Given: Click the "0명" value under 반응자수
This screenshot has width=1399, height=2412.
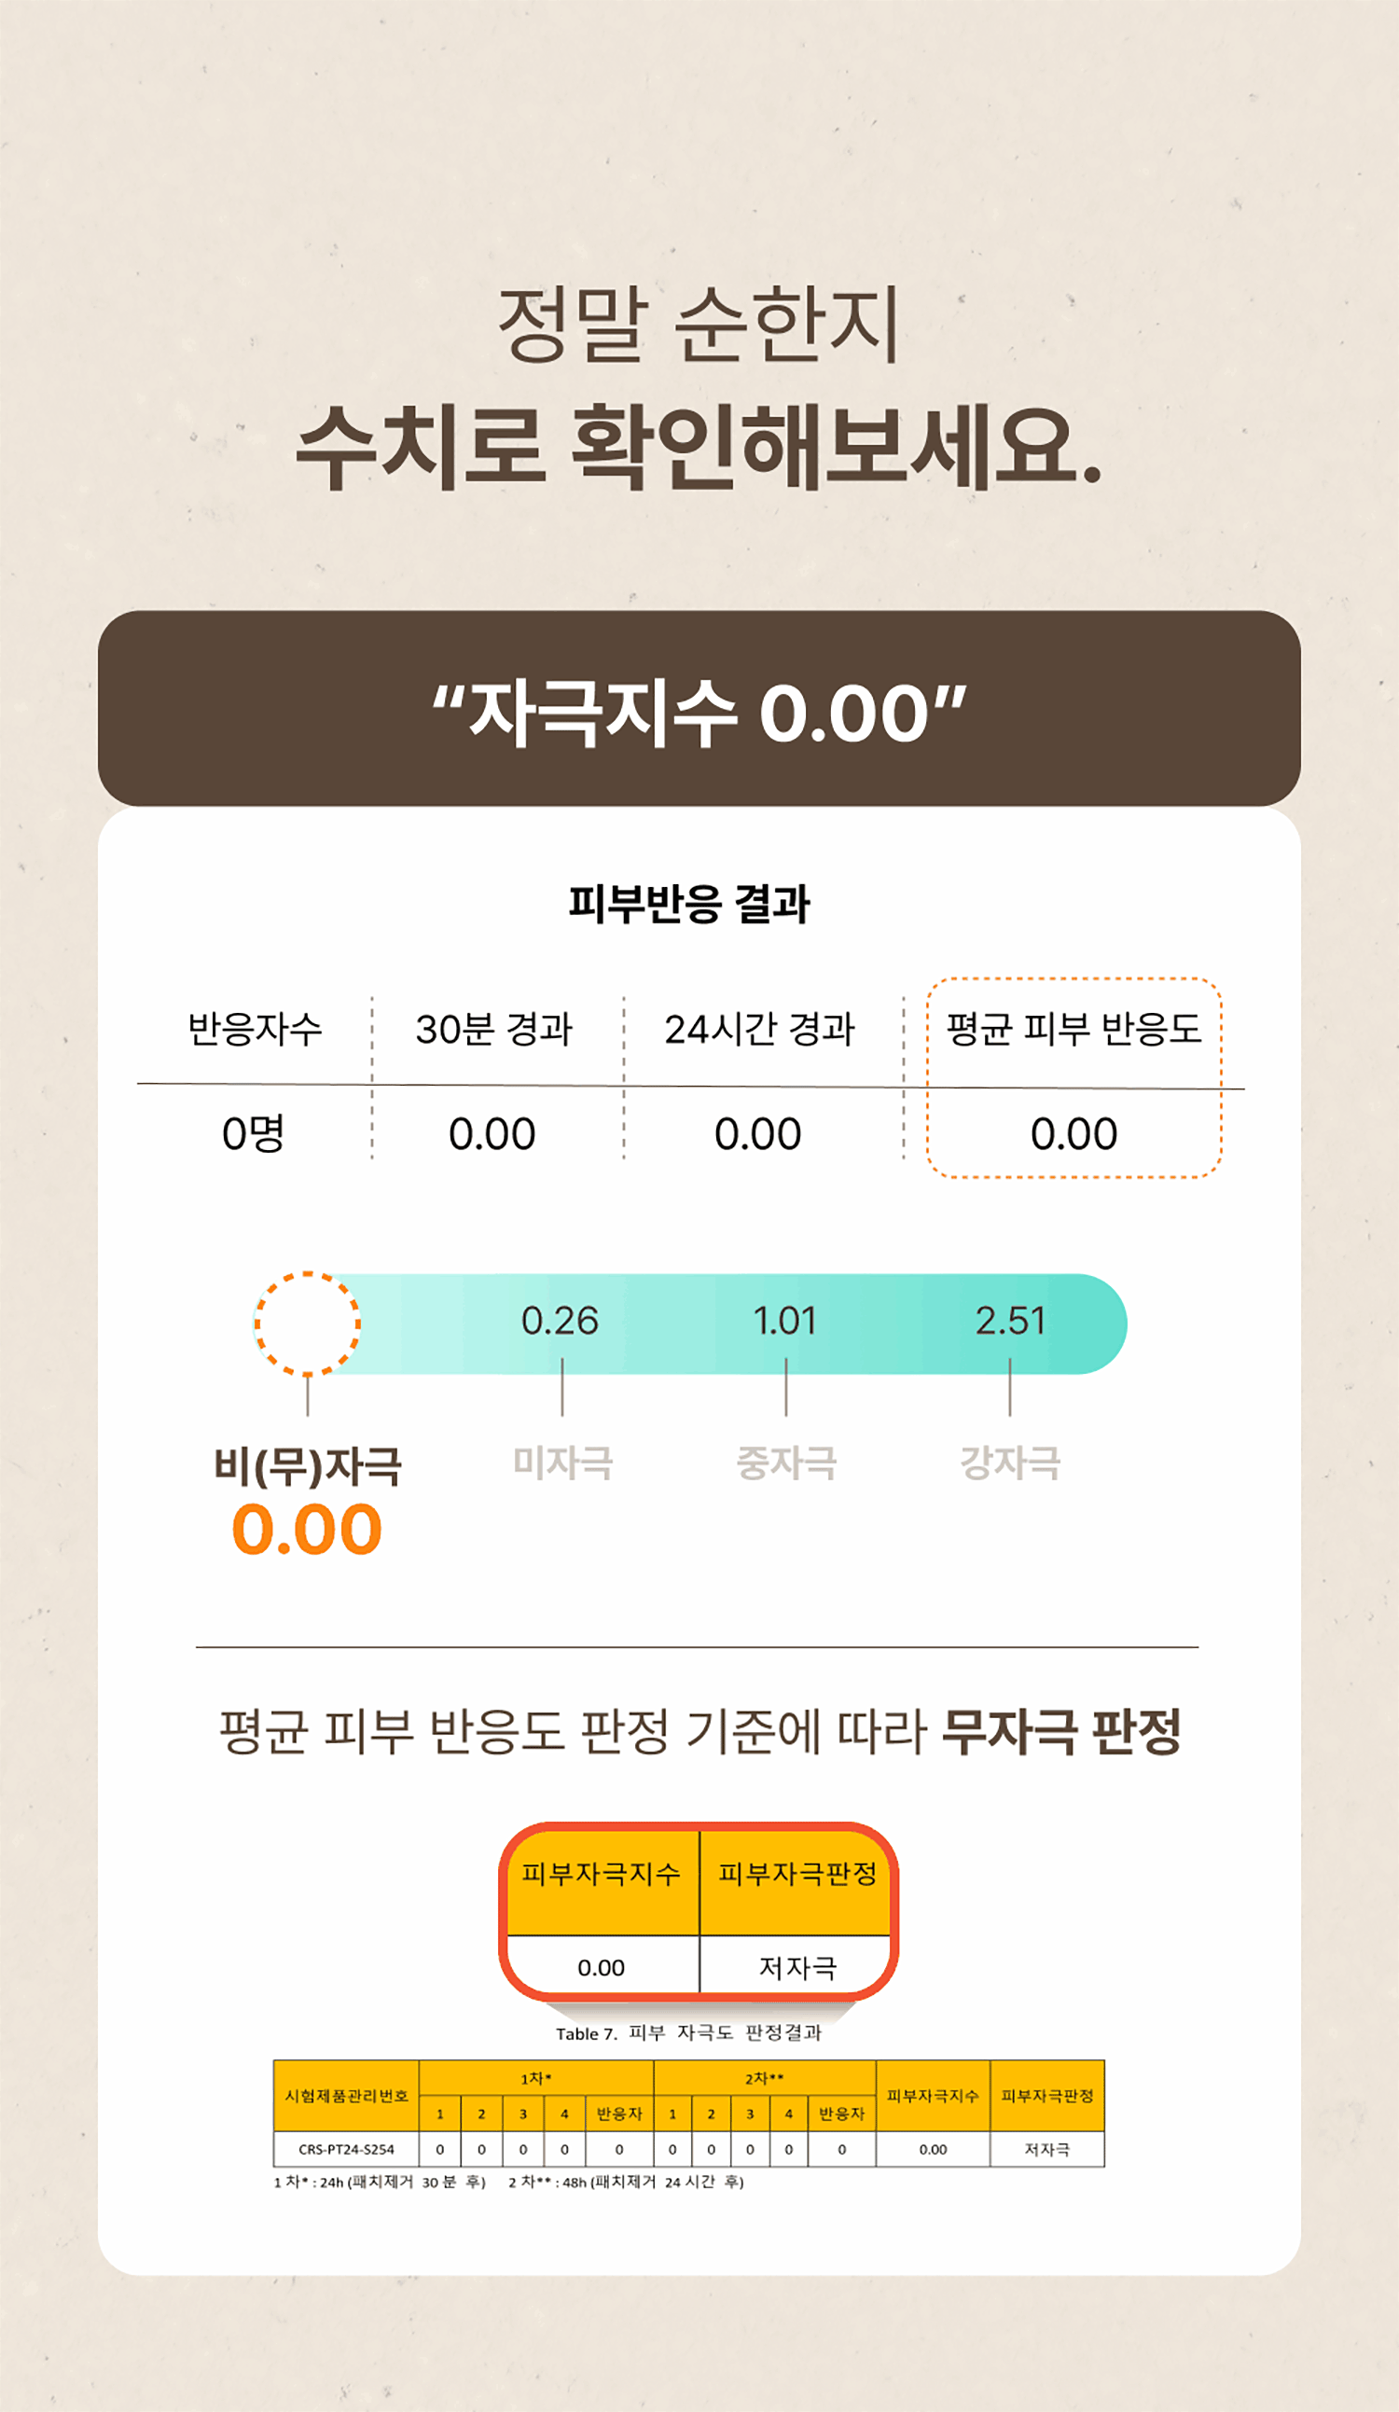Looking at the screenshot, I should click(x=254, y=1134).
